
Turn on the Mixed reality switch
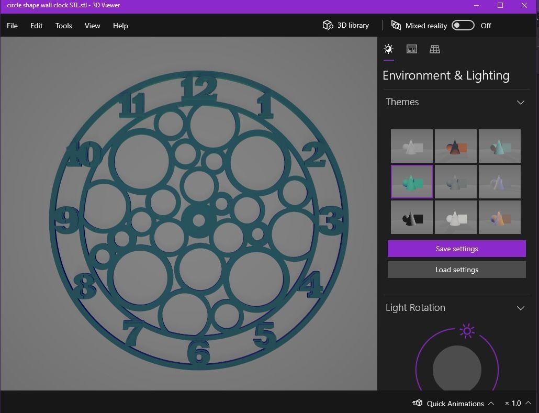tap(463, 25)
